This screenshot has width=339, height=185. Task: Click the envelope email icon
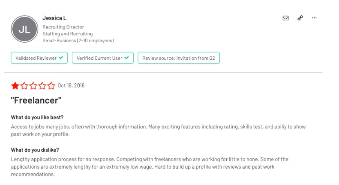coord(285,18)
